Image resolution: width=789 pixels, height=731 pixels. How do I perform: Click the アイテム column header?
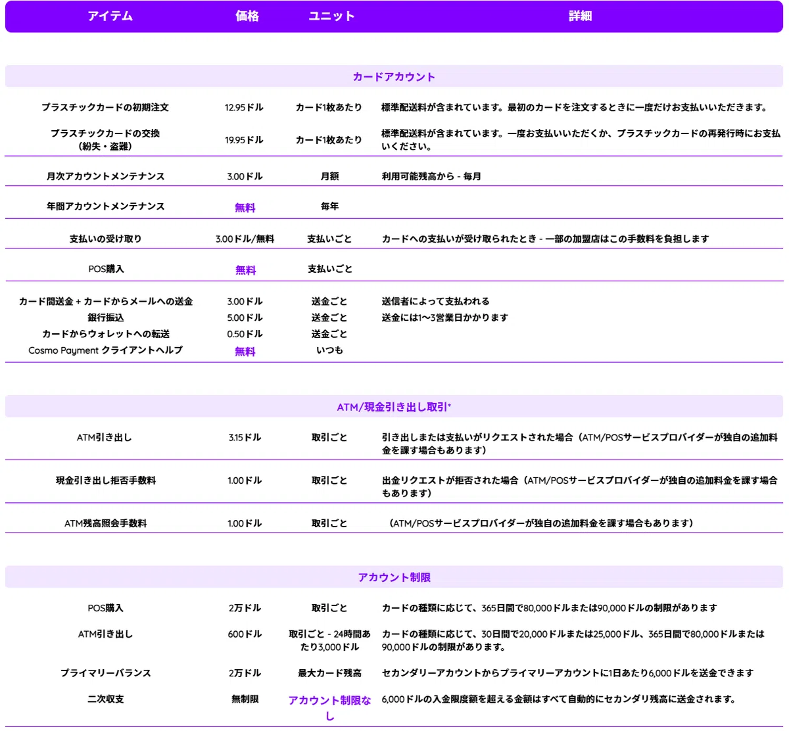pyautogui.click(x=110, y=16)
